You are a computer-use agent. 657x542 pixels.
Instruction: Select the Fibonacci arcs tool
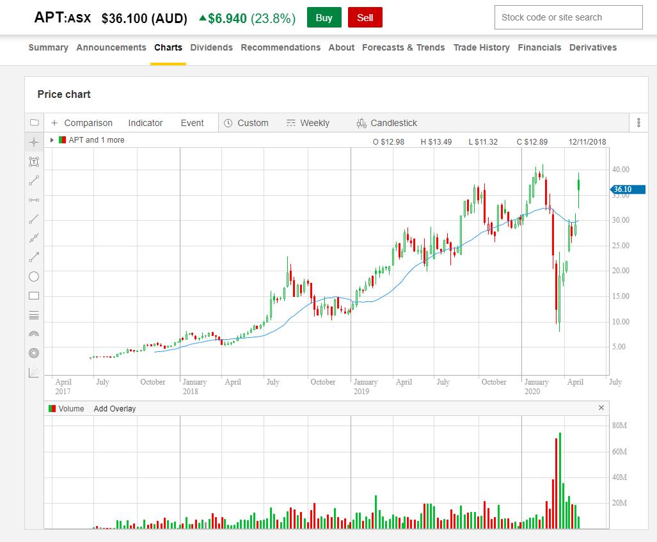pyautogui.click(x=34, y=334)
